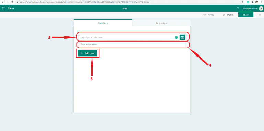The image size is (264, 131).
Task: Open account menu via GG avatar
Action: pyautogui.click(x=261, y=8)
